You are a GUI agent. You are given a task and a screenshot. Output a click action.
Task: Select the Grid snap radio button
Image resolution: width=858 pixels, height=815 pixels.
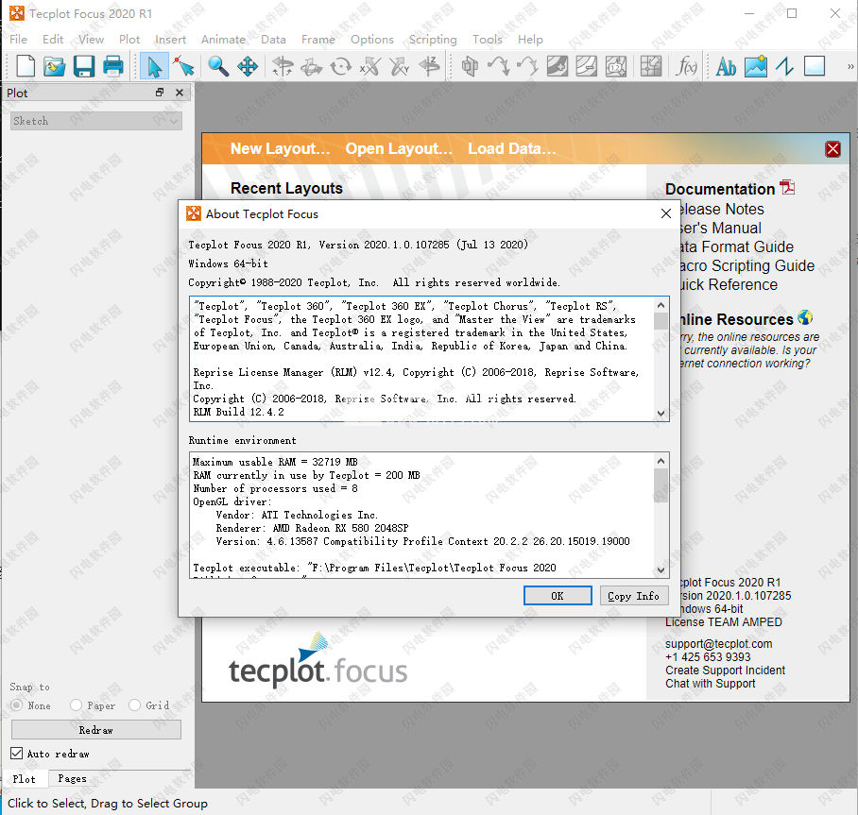click(x=134, y=705)
